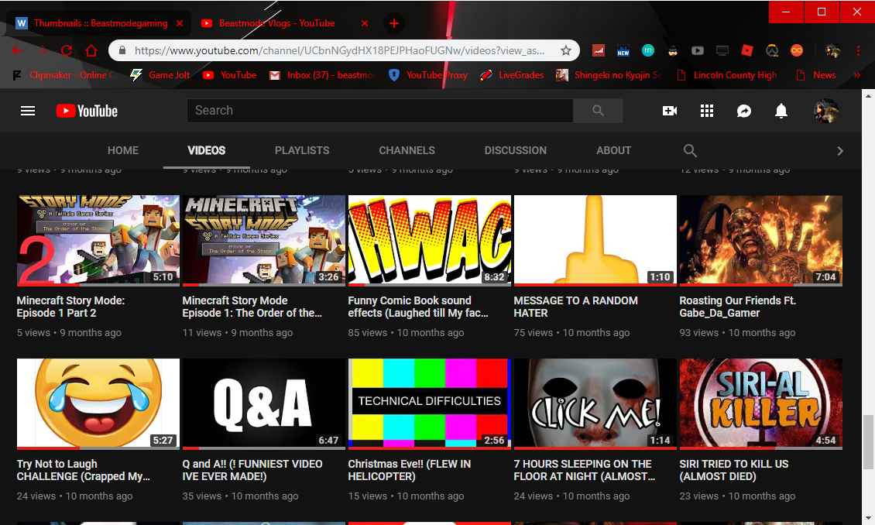Click the Christmas Eve!! (FLEW IN HELICOPTER) title
875x525 pixels.
pos(410,470)
